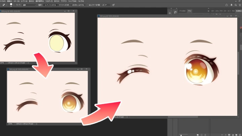The image size is (242, 136).
Task: Open the ウィンドウ (Window) menu
Action: click(72, 1)
